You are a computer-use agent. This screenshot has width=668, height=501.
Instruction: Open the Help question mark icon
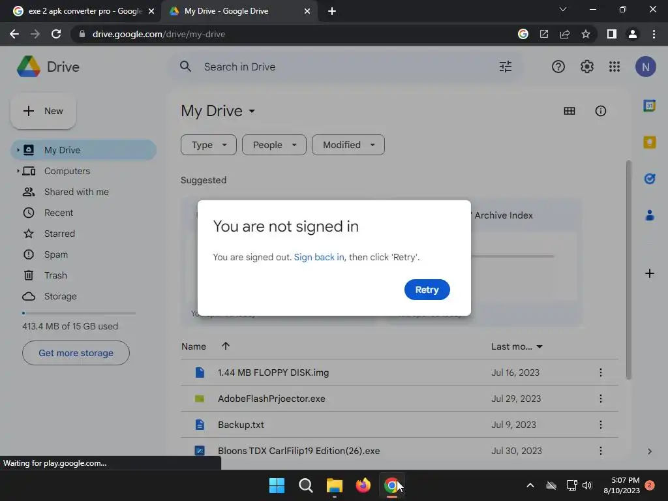tap(558, 67)
